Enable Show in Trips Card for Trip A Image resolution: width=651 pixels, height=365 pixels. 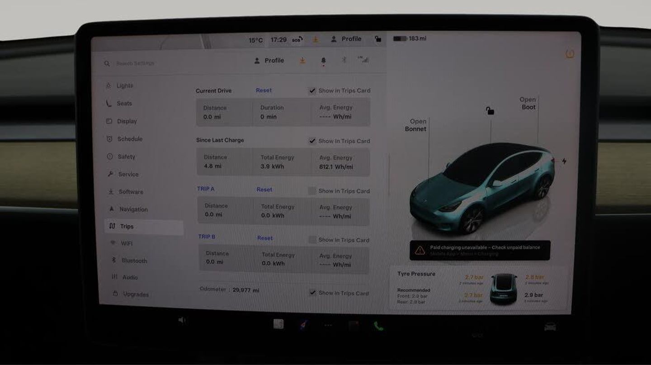(x=312, y=191)
